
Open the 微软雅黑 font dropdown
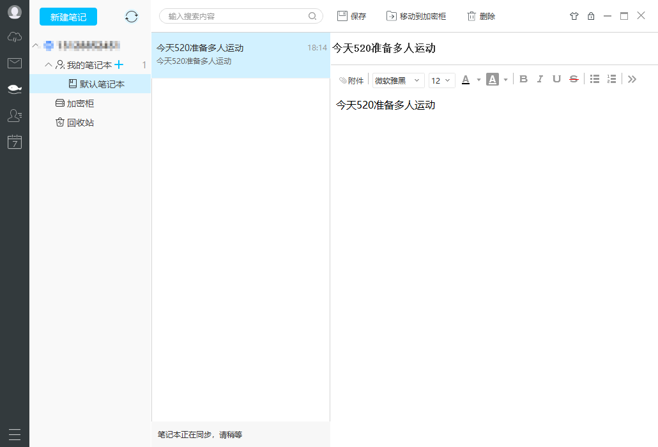pos(398,80)
